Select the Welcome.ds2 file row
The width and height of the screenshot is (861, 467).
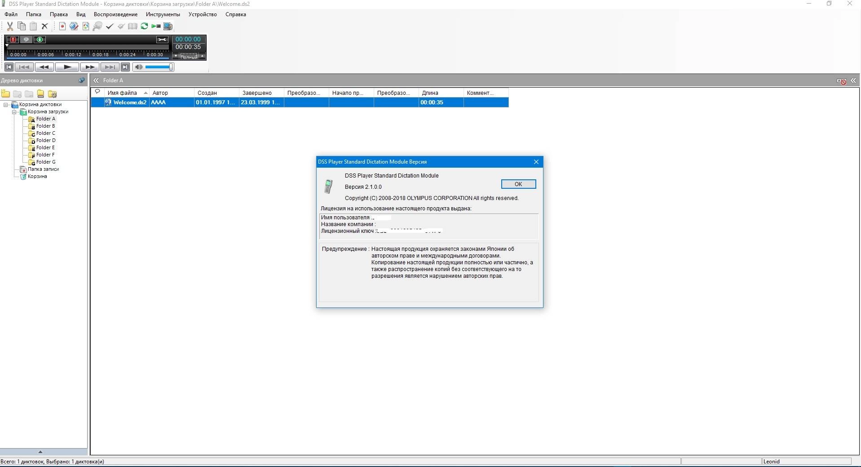point(300,102)
